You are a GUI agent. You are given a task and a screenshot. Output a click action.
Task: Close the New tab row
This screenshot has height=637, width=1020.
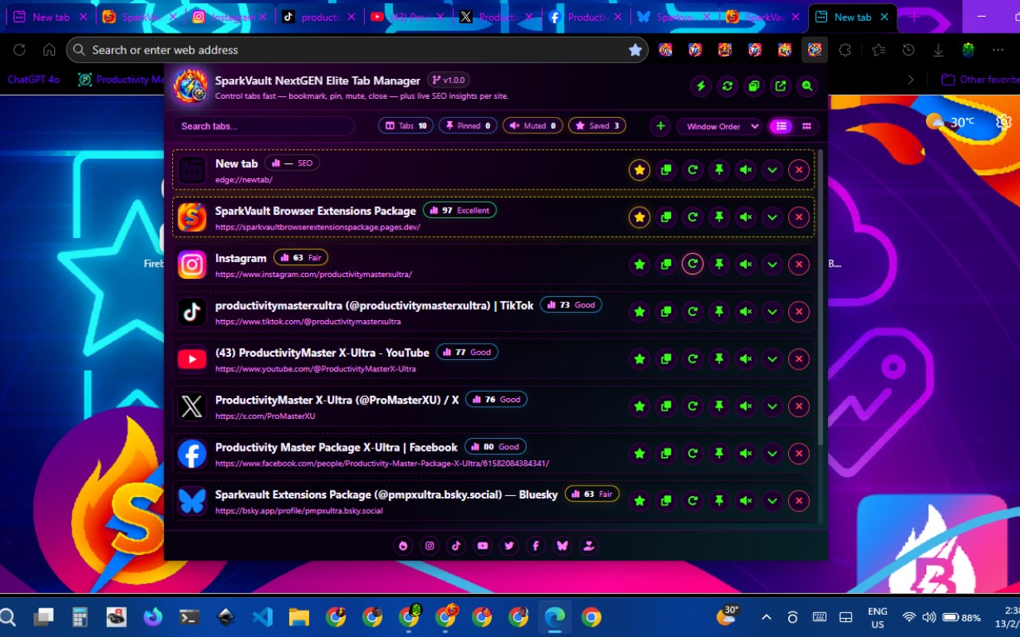point(798,170)
